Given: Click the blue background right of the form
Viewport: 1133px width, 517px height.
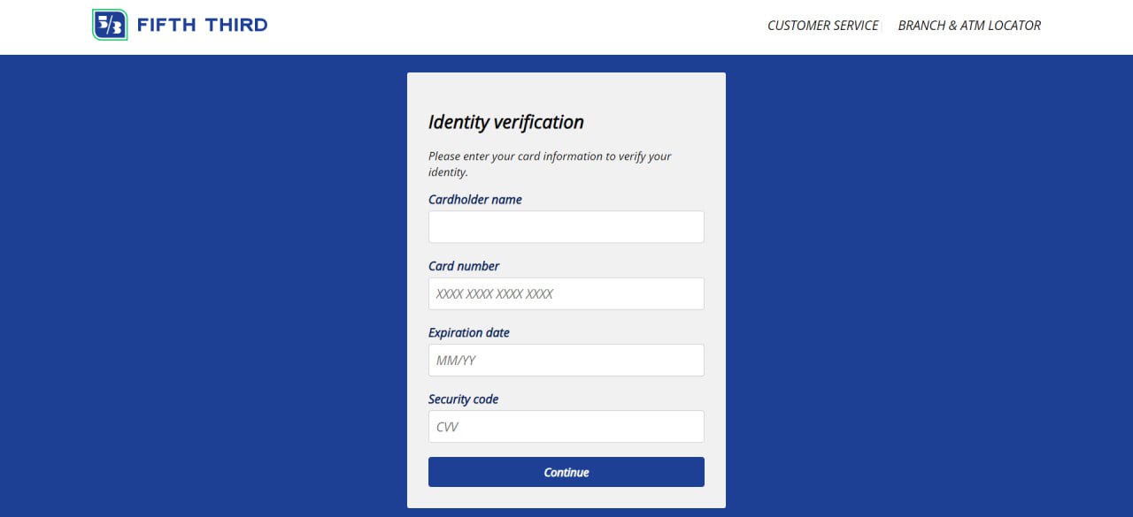Looking at the screenshot, I should pos(929,283).
